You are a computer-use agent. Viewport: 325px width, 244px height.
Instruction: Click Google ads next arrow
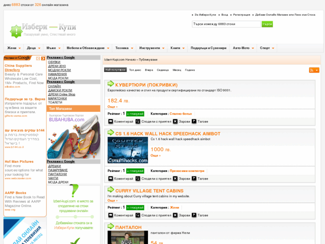[x=43, y=59]
